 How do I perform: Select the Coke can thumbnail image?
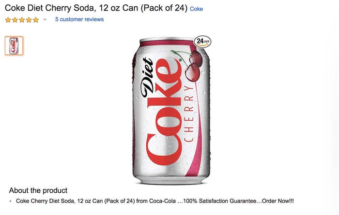[14, 46]
